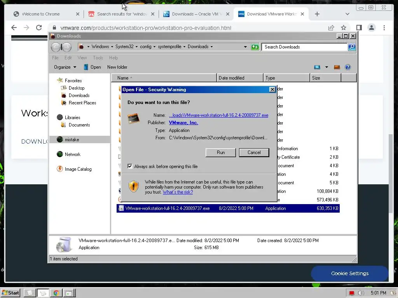This screenshot has height=298, width=398.
Task: Select Libraries in navigation pane
Action: 72,117
